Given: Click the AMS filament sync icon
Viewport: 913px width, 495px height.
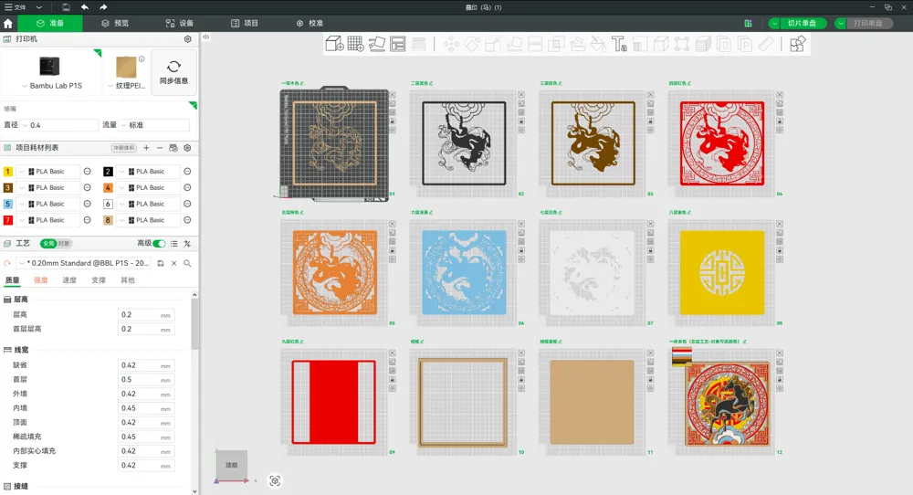Looking at the screenshot, I should coord(173,148).
